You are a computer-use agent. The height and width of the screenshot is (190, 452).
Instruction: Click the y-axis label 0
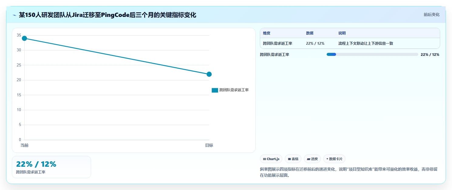coord(20,140)
